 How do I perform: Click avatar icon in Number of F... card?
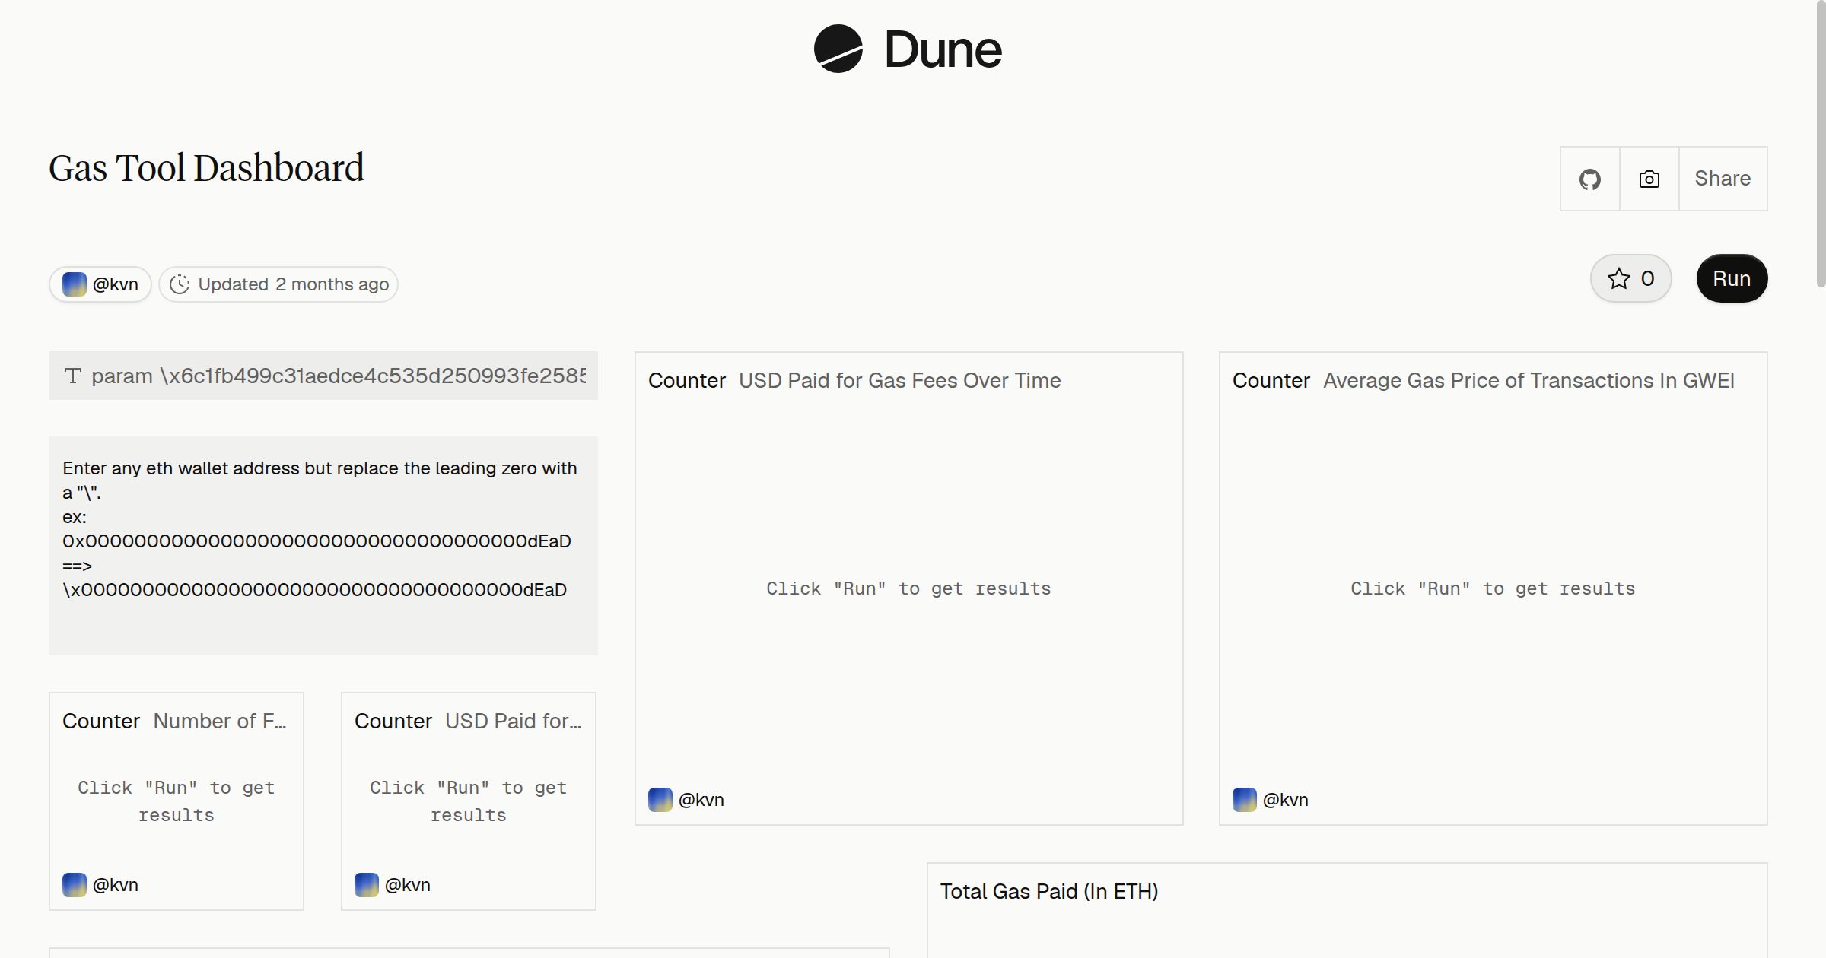75,885
